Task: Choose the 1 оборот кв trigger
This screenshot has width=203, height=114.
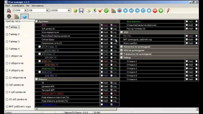Action: pyautogui.click(x=7, y=56)
